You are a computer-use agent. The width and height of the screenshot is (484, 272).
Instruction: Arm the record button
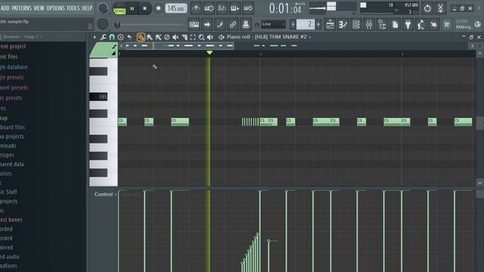click(158, 8)
